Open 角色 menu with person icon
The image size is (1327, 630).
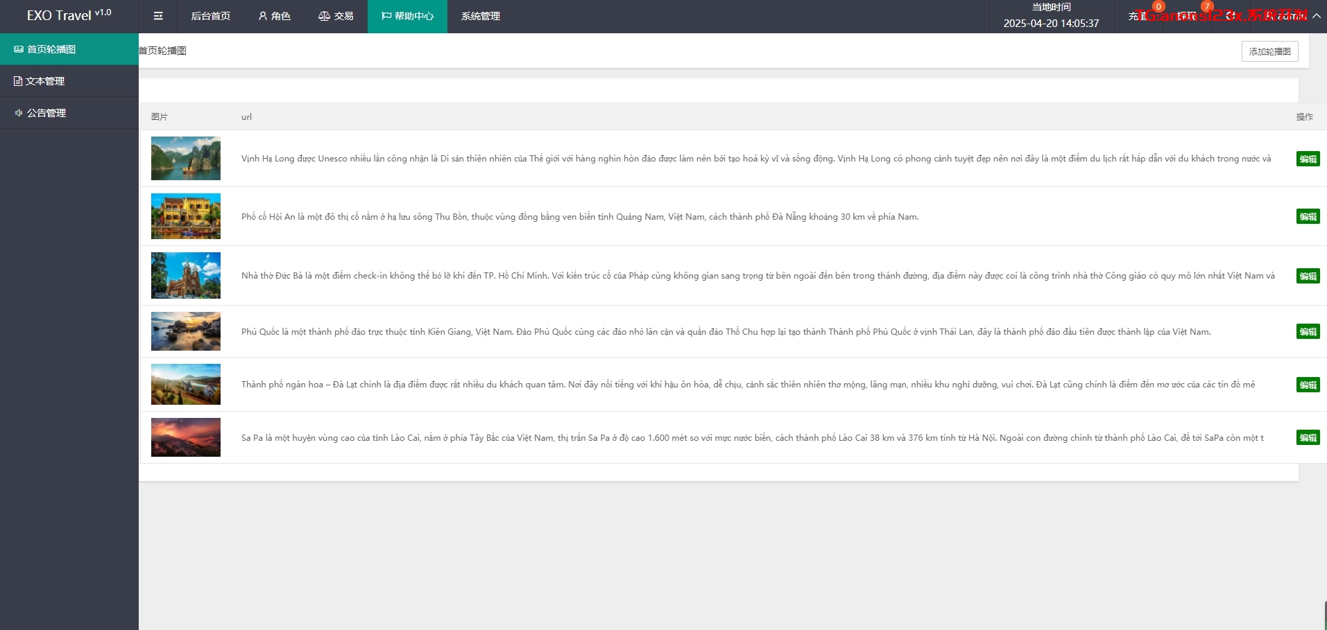pyautogui.click(x=274, y=16)
